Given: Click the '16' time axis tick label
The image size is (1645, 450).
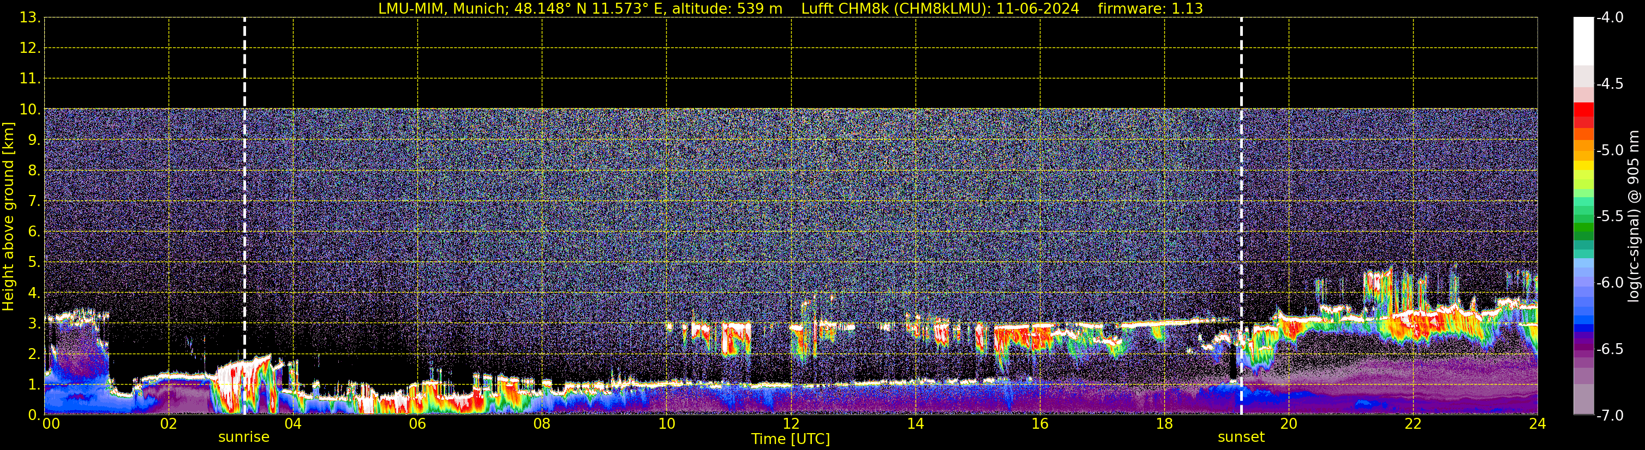Looking at the screenshot, I should [1040, 424].
